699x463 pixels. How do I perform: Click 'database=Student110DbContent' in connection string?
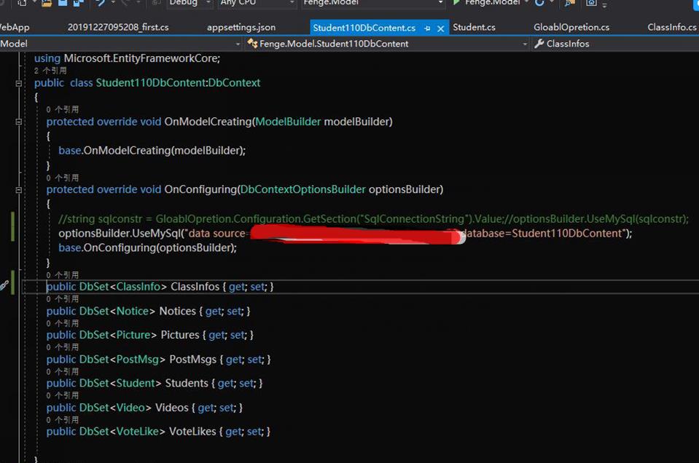541,233
